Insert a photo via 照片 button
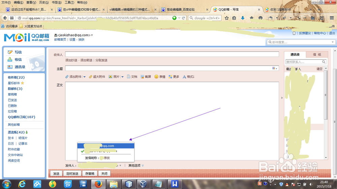337x189 pixels. (114, 77)
